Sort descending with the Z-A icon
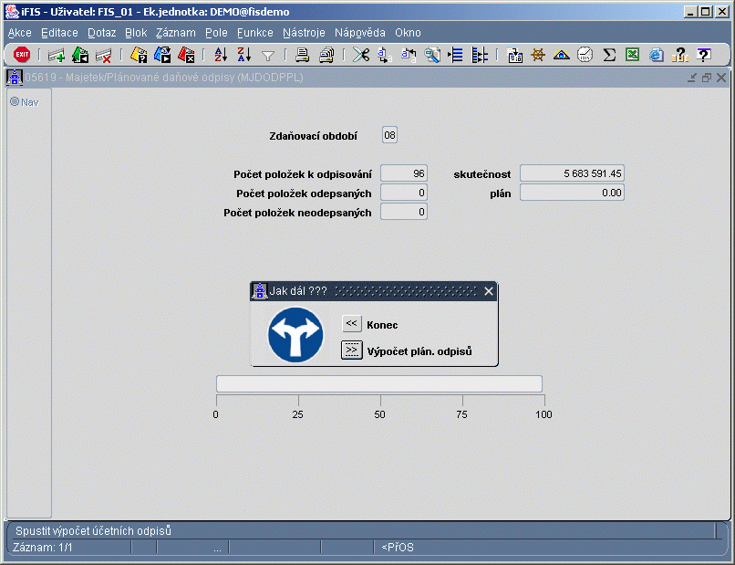735x565 pixels. pos(244,56)
